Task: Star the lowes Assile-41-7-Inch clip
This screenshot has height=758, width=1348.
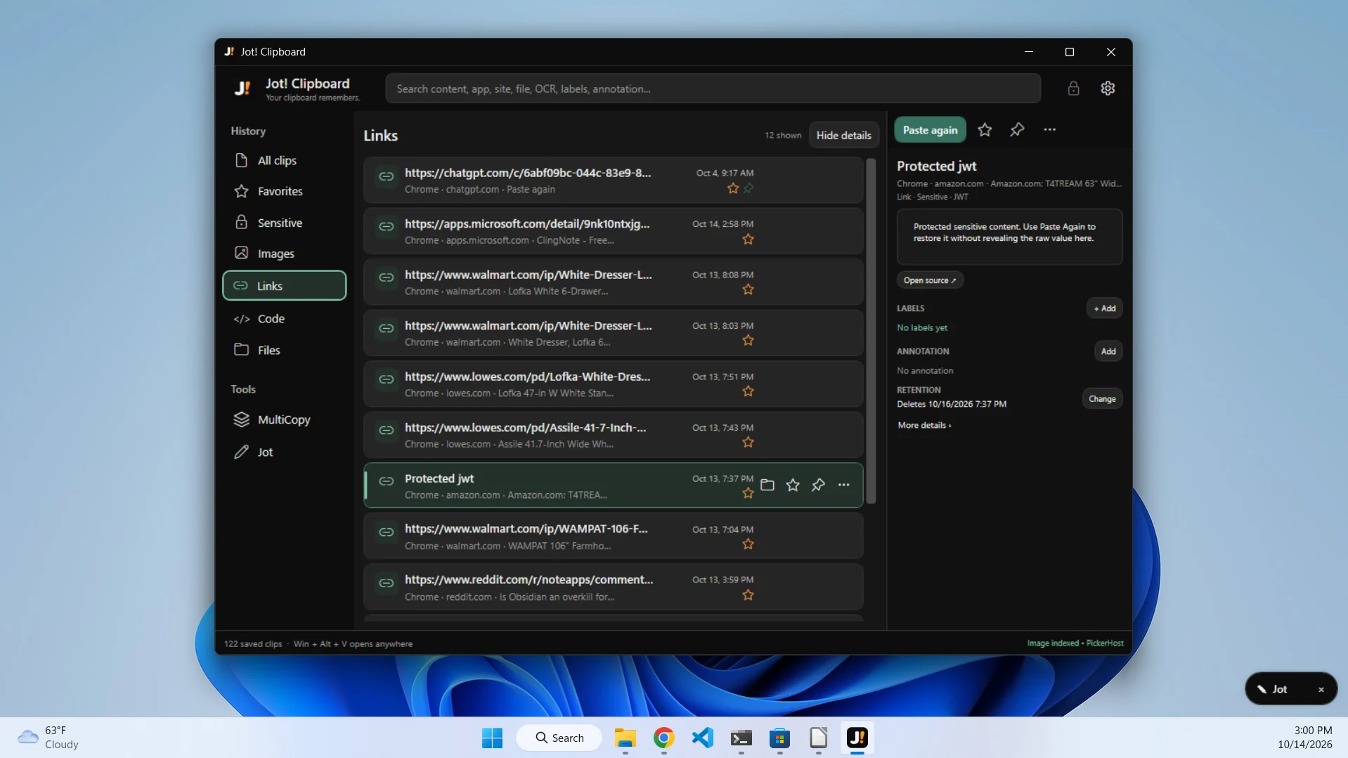Action: tap(748, 443)
